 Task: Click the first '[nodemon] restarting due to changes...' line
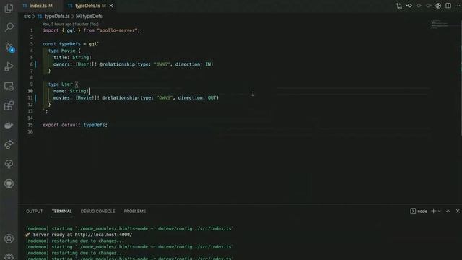[x=75, y=240]
